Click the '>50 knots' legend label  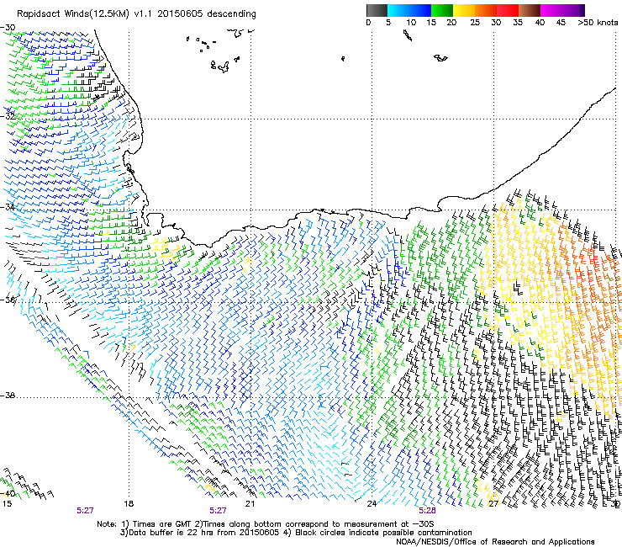tap(598, 23)
